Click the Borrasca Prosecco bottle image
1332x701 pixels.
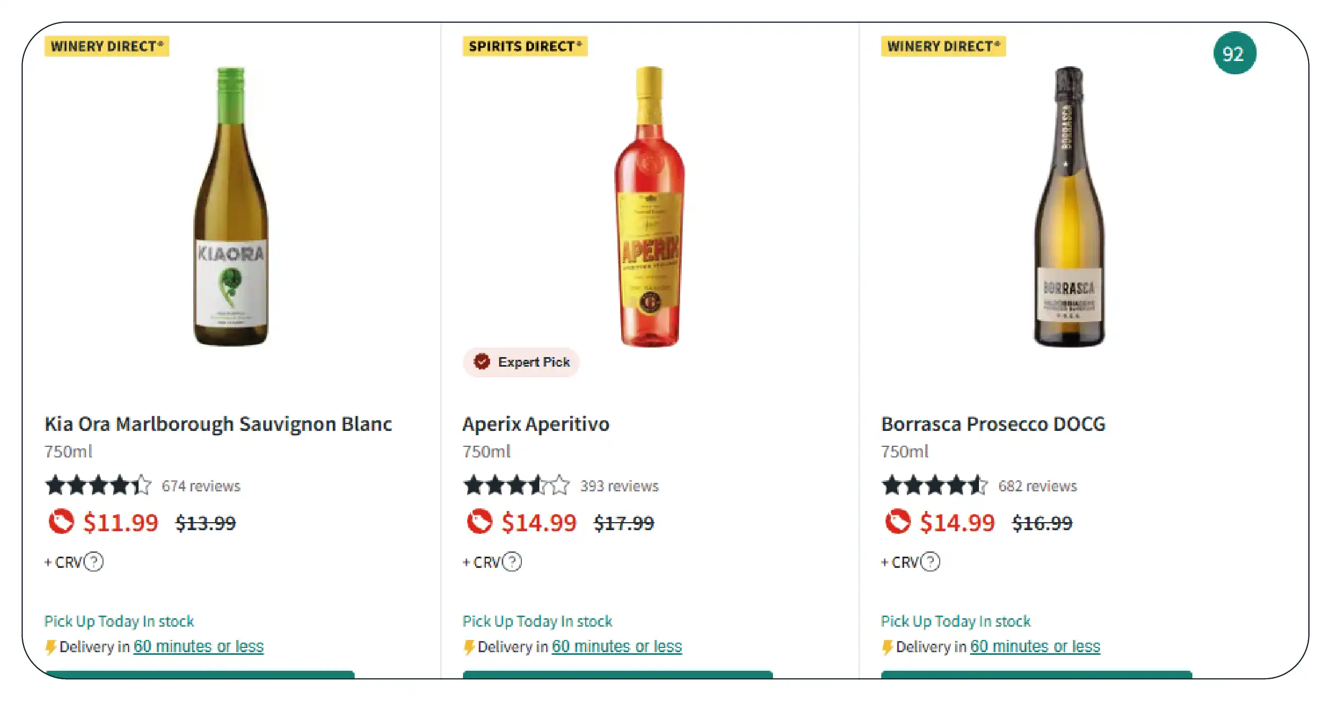1069,207
